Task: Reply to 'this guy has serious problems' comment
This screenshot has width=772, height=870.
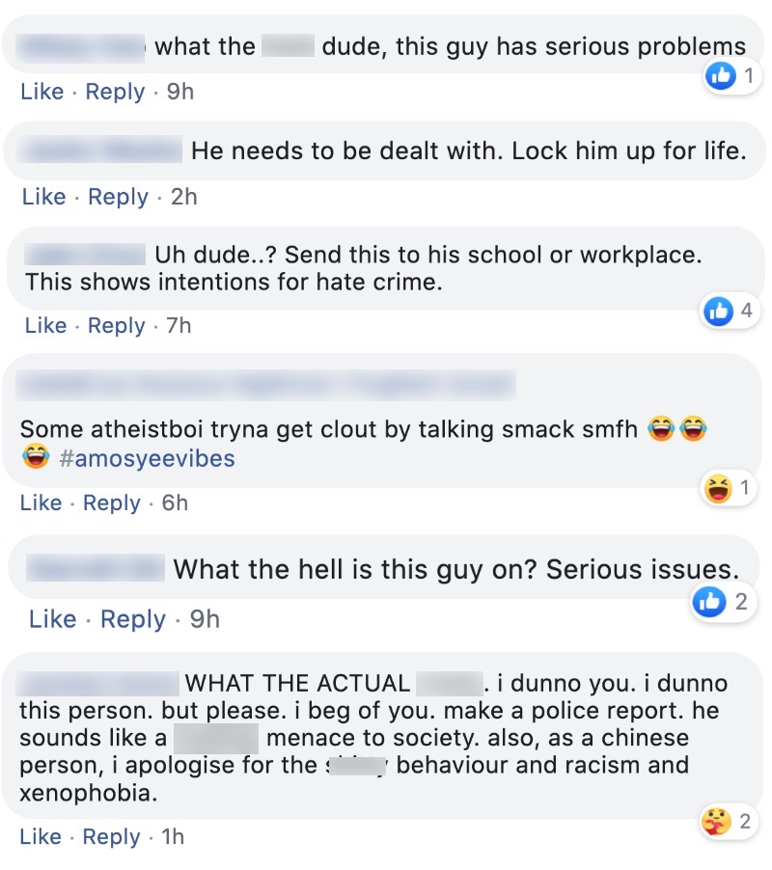Action: 115,92
